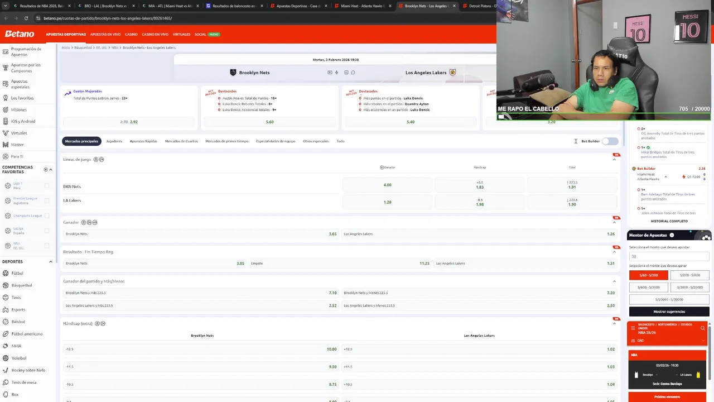The width and height of the screenshot is (714, 402).
Task: Check the Premier League Inglaterra checkbox
Action: click(x=46, y=200)
